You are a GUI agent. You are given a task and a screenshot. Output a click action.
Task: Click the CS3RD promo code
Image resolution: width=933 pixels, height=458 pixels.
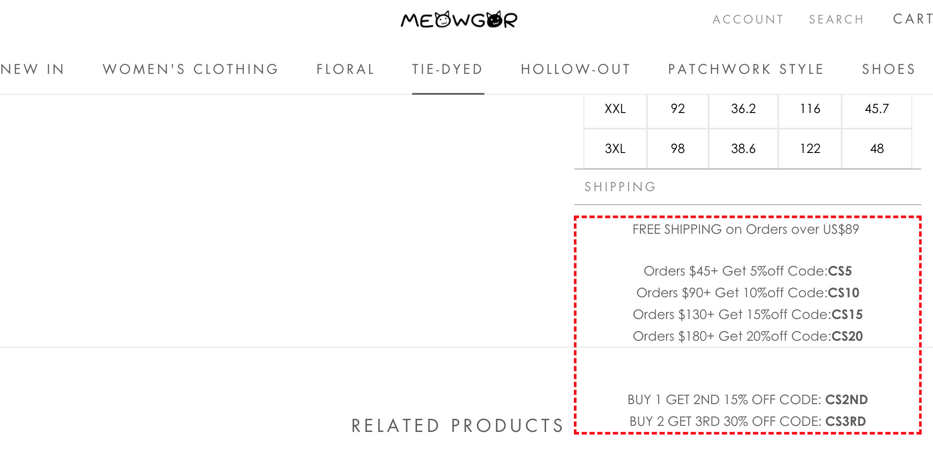point(845,421)
